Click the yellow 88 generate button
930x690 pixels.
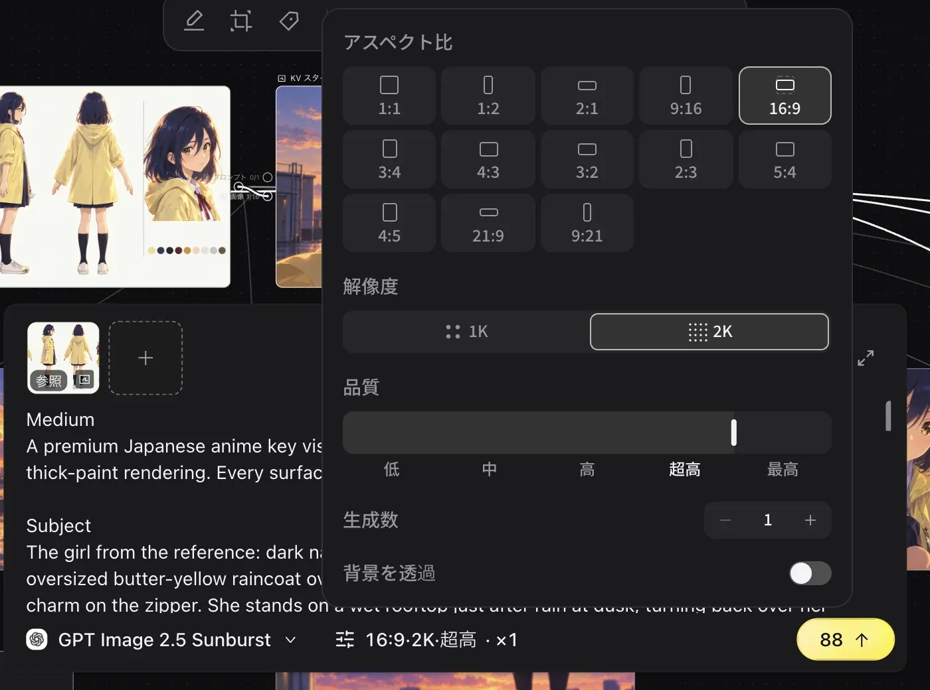(x=846, y=640)
